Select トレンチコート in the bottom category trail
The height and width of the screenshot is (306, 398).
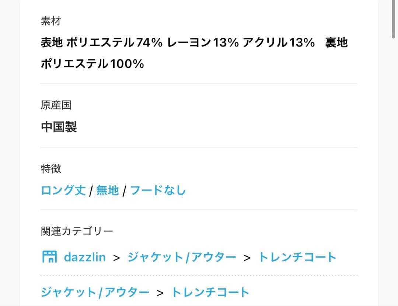click(210, 292)
